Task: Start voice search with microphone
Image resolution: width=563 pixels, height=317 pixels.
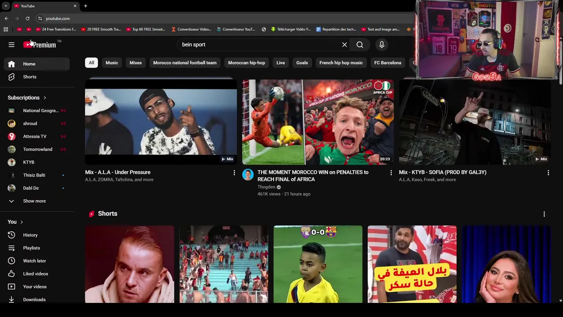Action: [382, 44]
